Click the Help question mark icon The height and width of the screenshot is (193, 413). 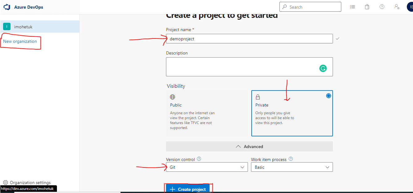click(382, 7)
